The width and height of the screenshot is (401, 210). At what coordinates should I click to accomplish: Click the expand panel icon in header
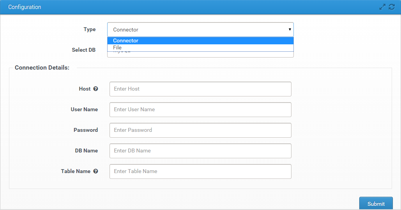382,7
